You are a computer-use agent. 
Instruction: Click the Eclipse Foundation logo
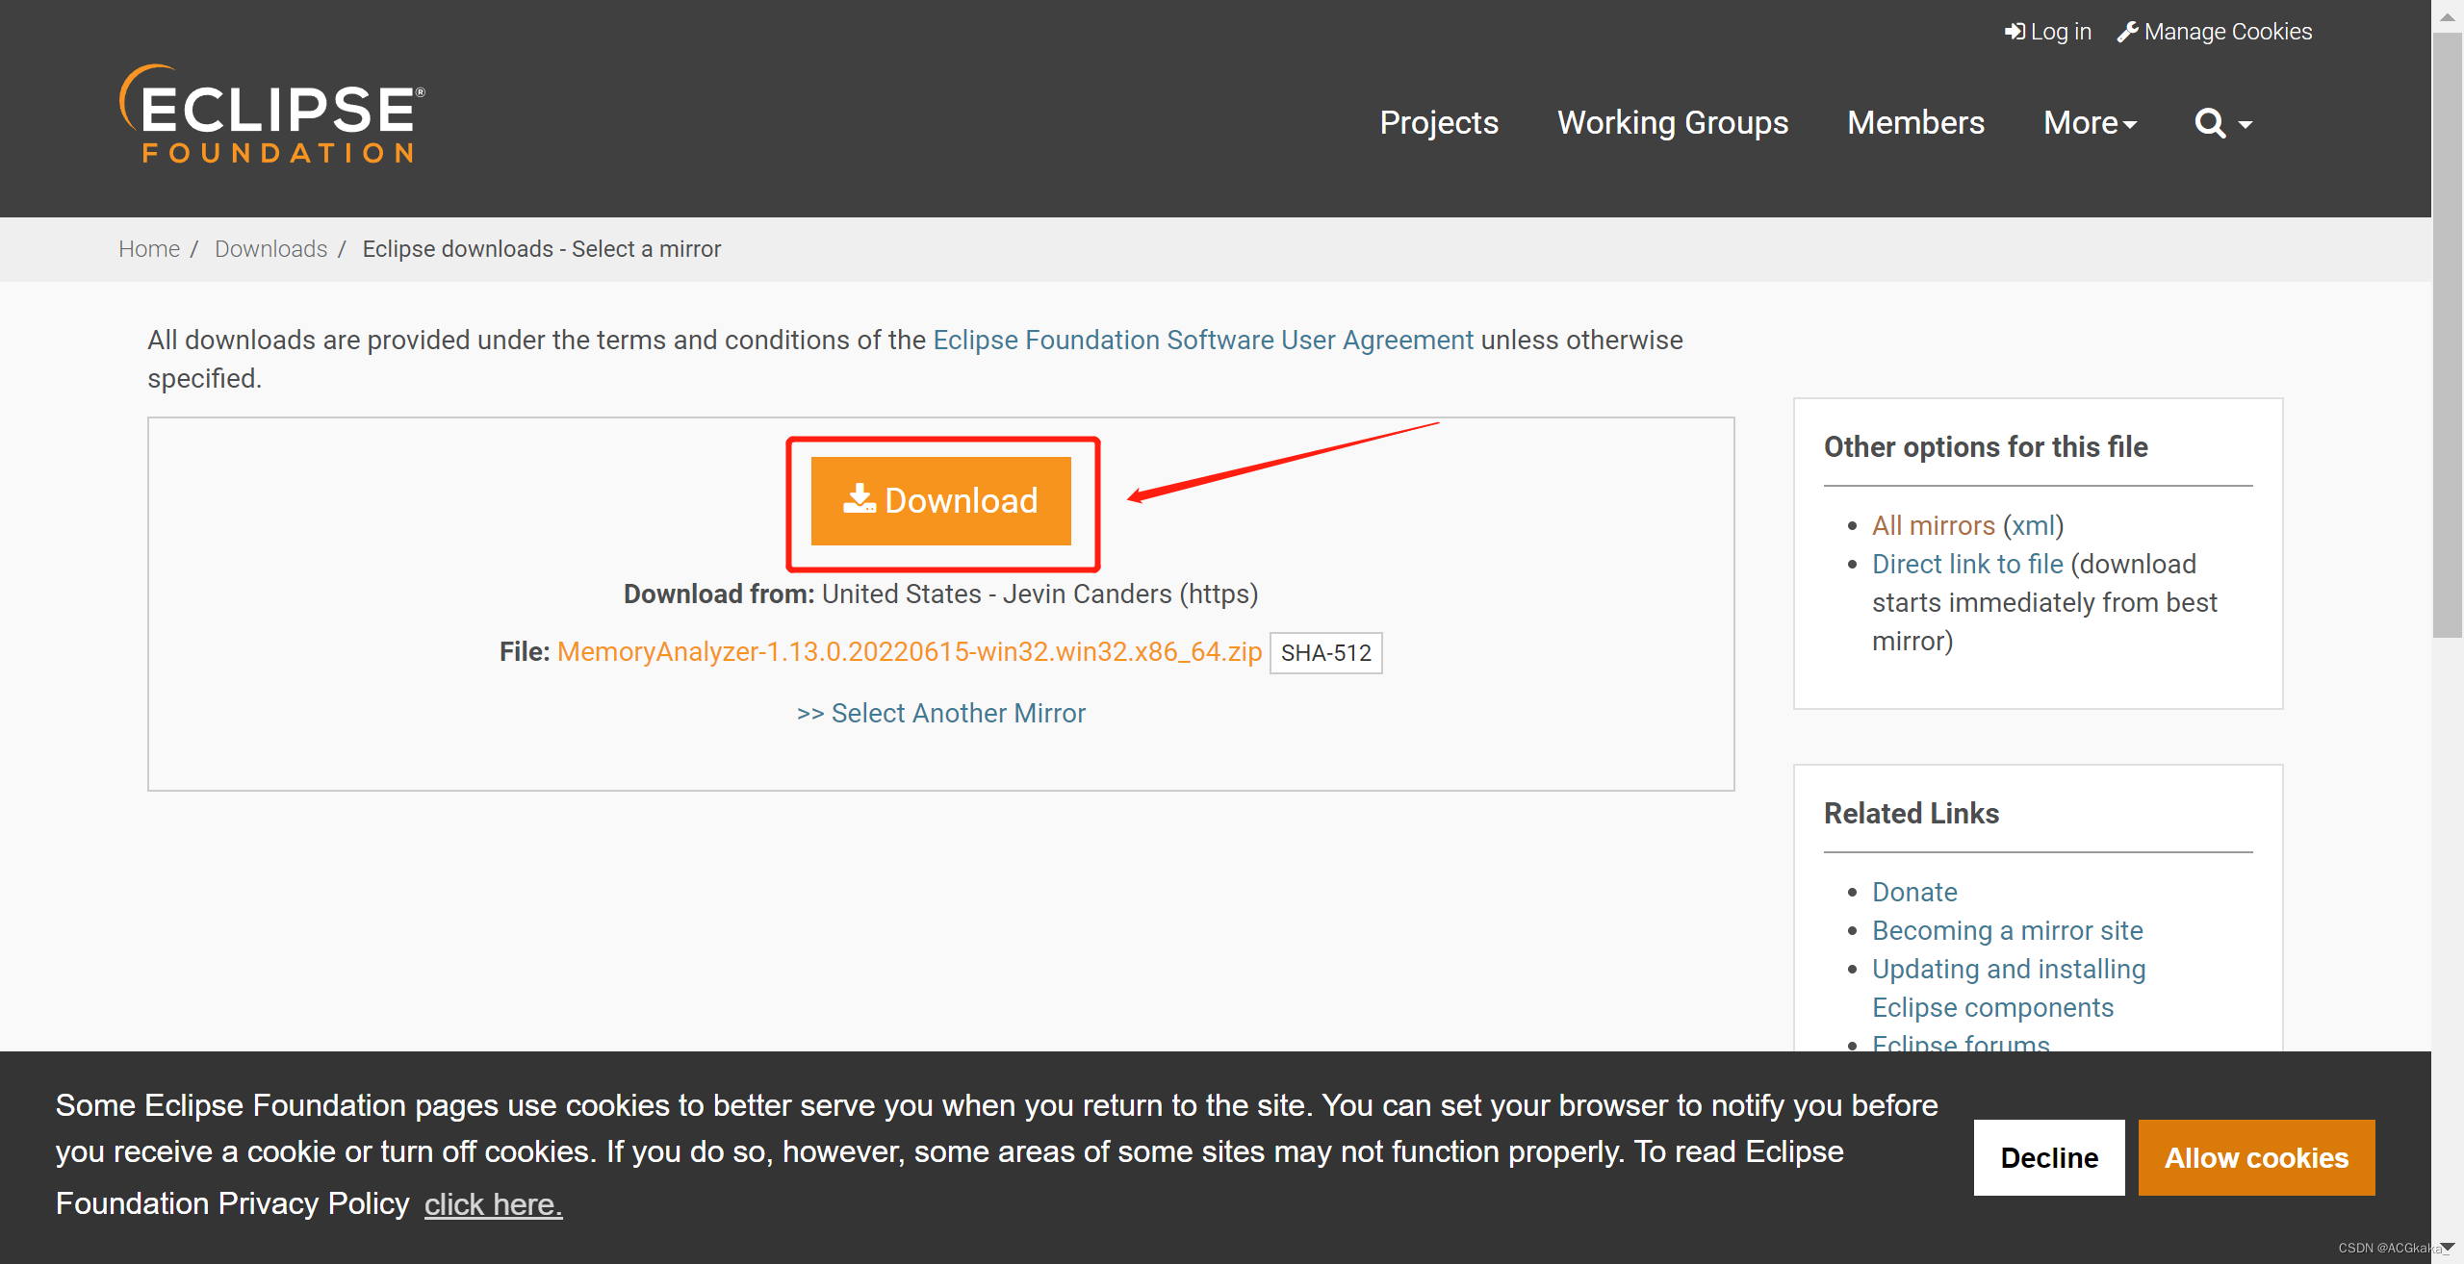[x=271, y=114]
